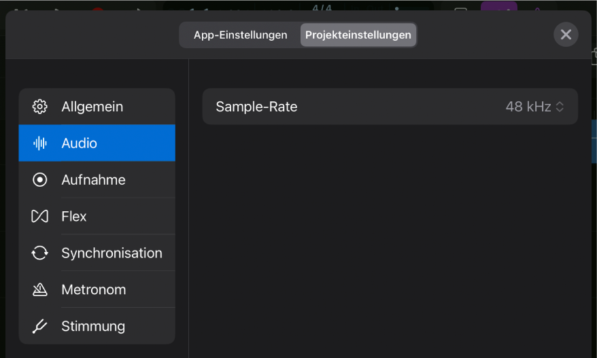This screenshot has height=358, width=597.
Task: Click the Flex icon
Action: [x=39, y=217]
